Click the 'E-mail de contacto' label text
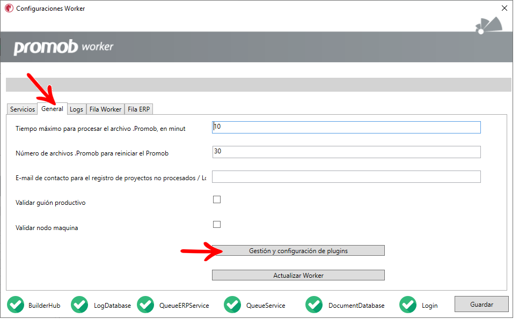The width and height of the screenshot is (519, 326). click(x=111, y=178)
